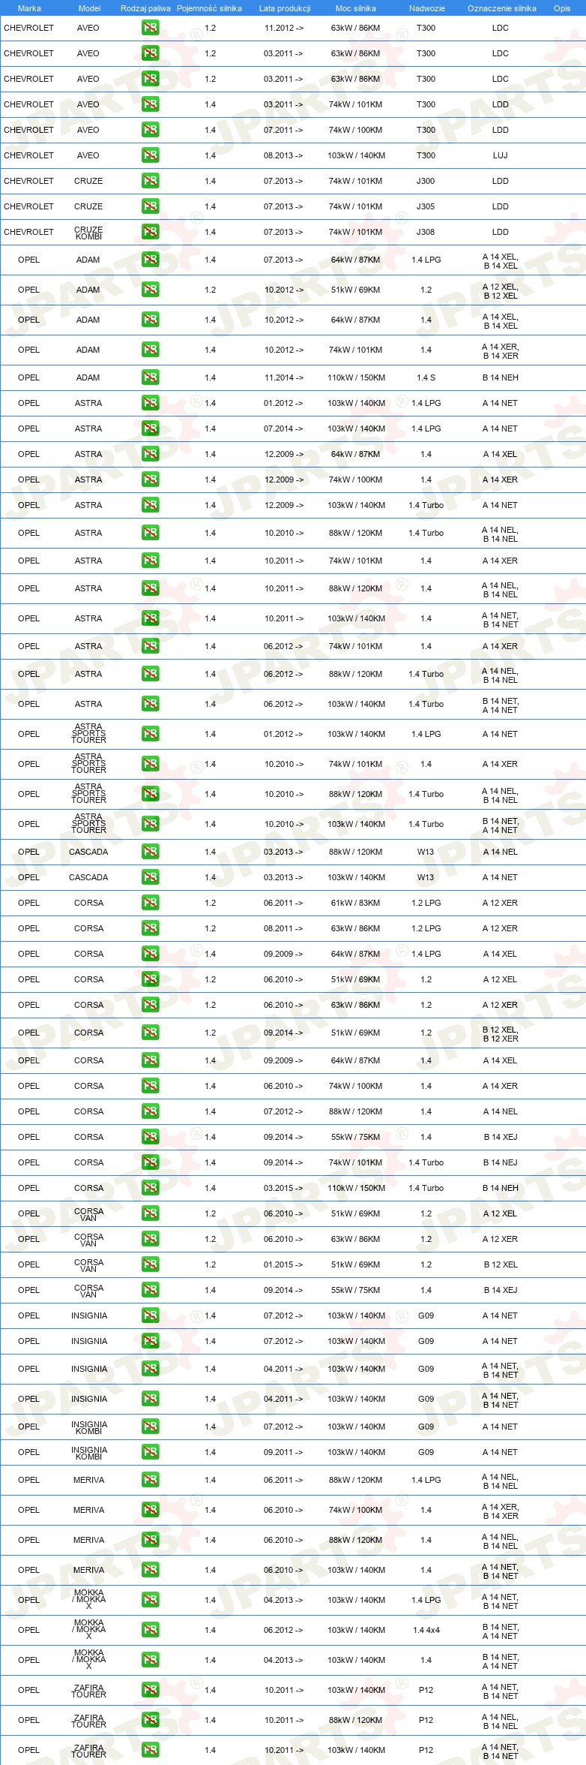Click the 08.2013 production date cell
Viewport: 586px width, 1765px height.
click(x=283, y=155)
